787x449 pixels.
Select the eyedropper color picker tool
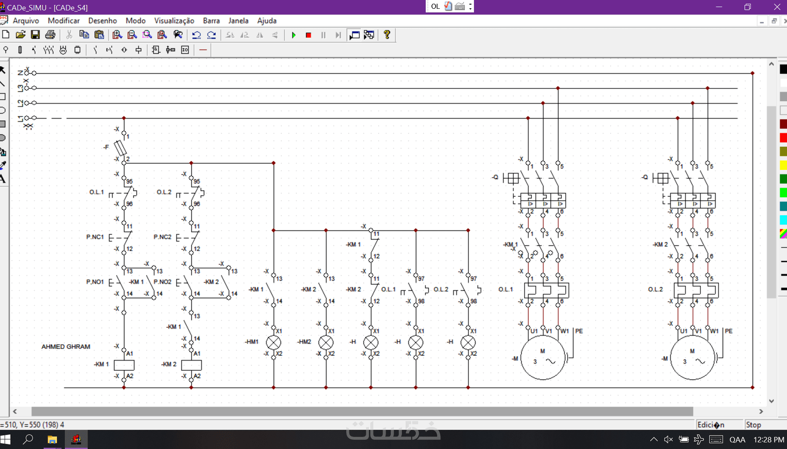pyautogui.click(x=3, y=165)
